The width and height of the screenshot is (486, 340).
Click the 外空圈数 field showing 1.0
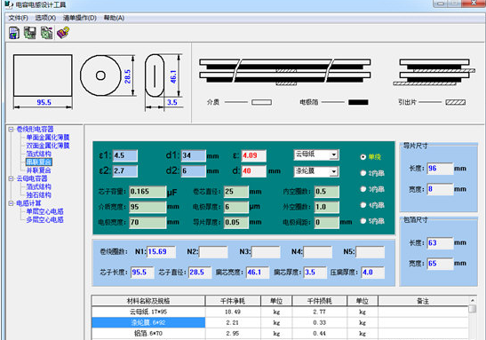pos(327,207)
